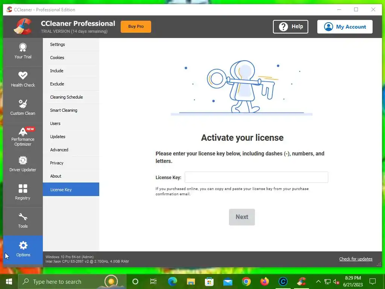This screenshot has height=289, width=385.
Task: Select Options gear in sidebar
Action: [23, 250]
